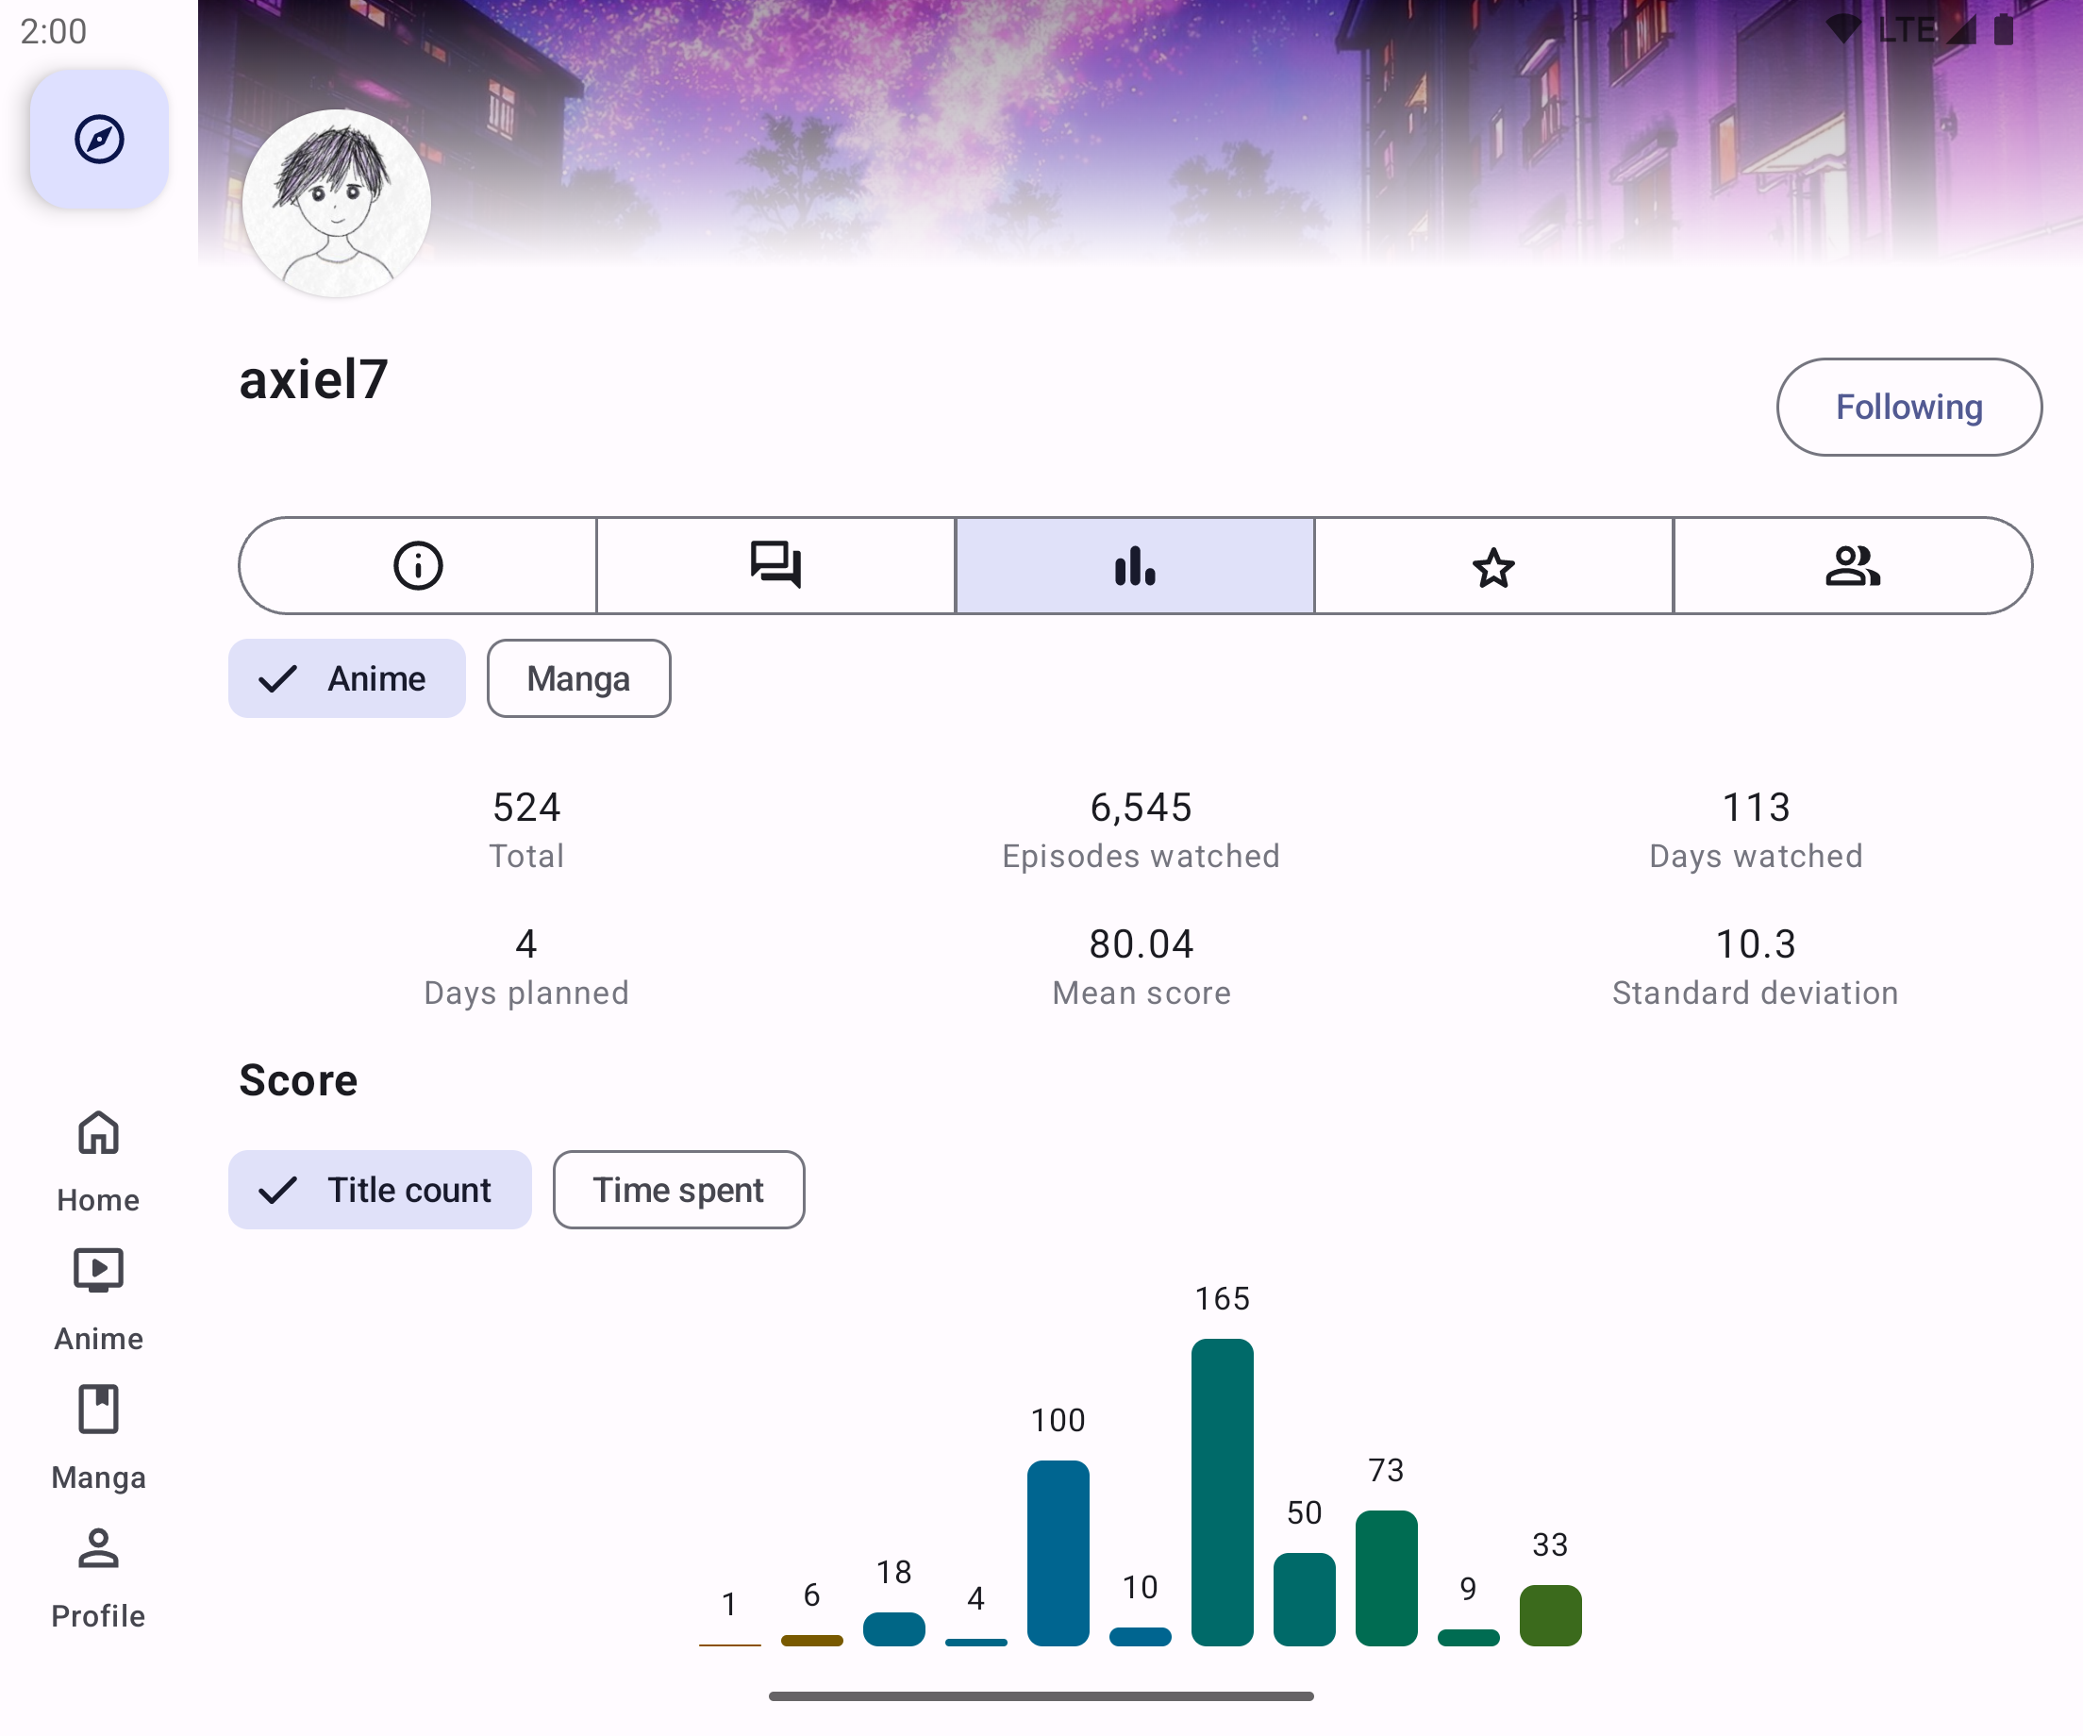Go to Home in navigation rail
The image size is (2083, 1736).
tap(98, 1159)
